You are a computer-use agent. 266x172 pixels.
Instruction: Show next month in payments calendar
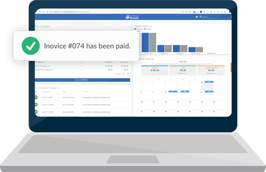tap(214, 62)
